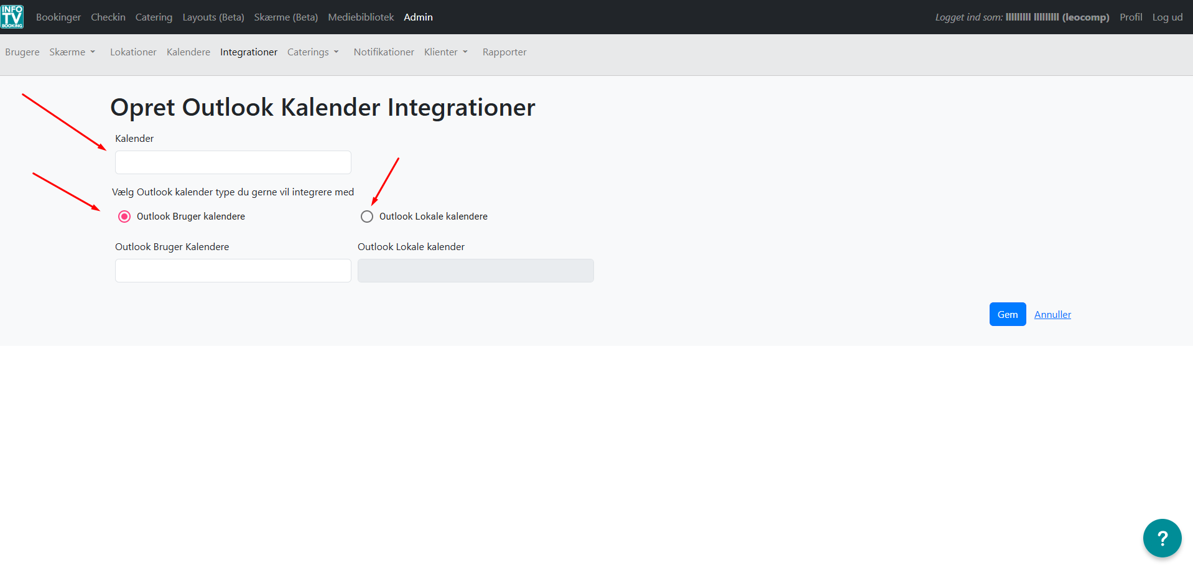Click the Gem save button

pyautogui.click(x=1008, y=314)
